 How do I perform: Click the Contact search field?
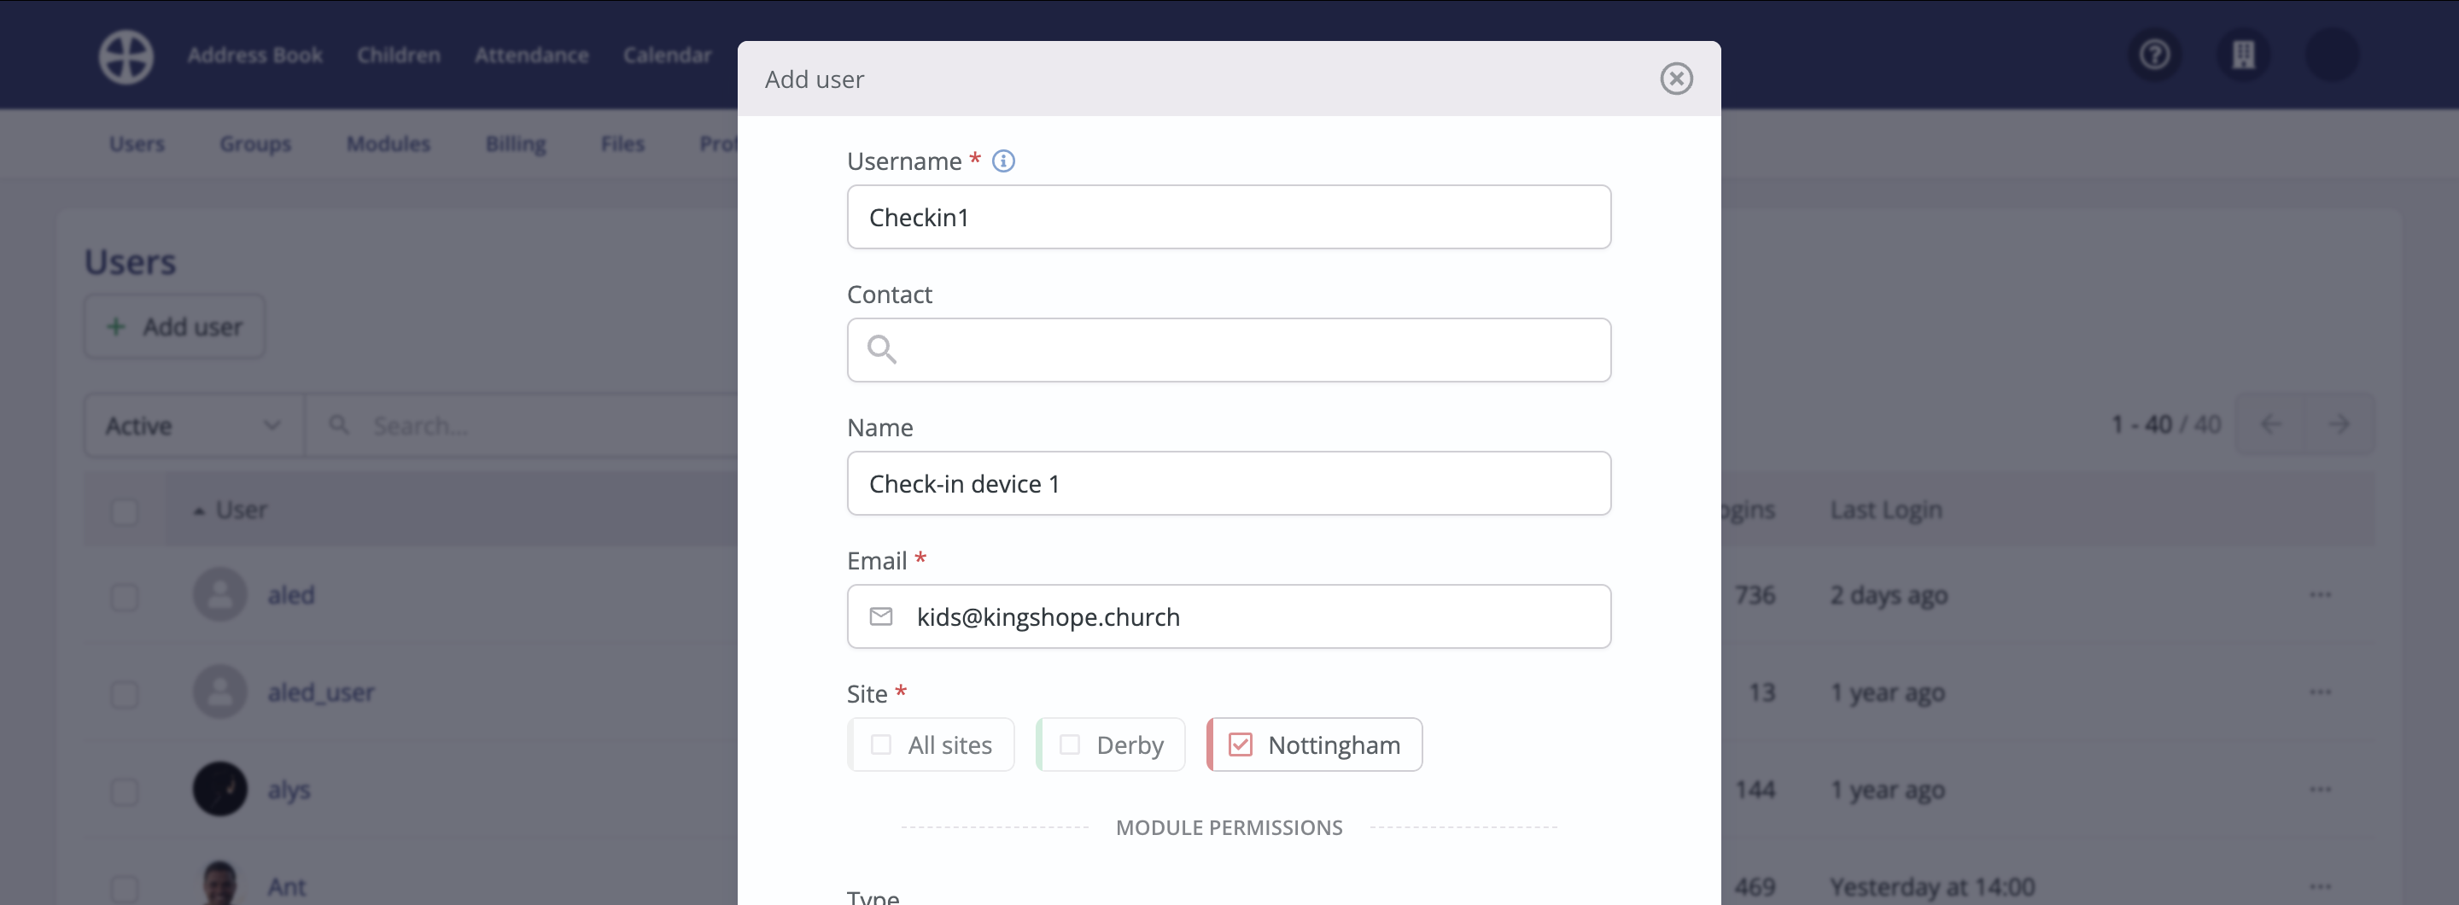[1229, 350]
